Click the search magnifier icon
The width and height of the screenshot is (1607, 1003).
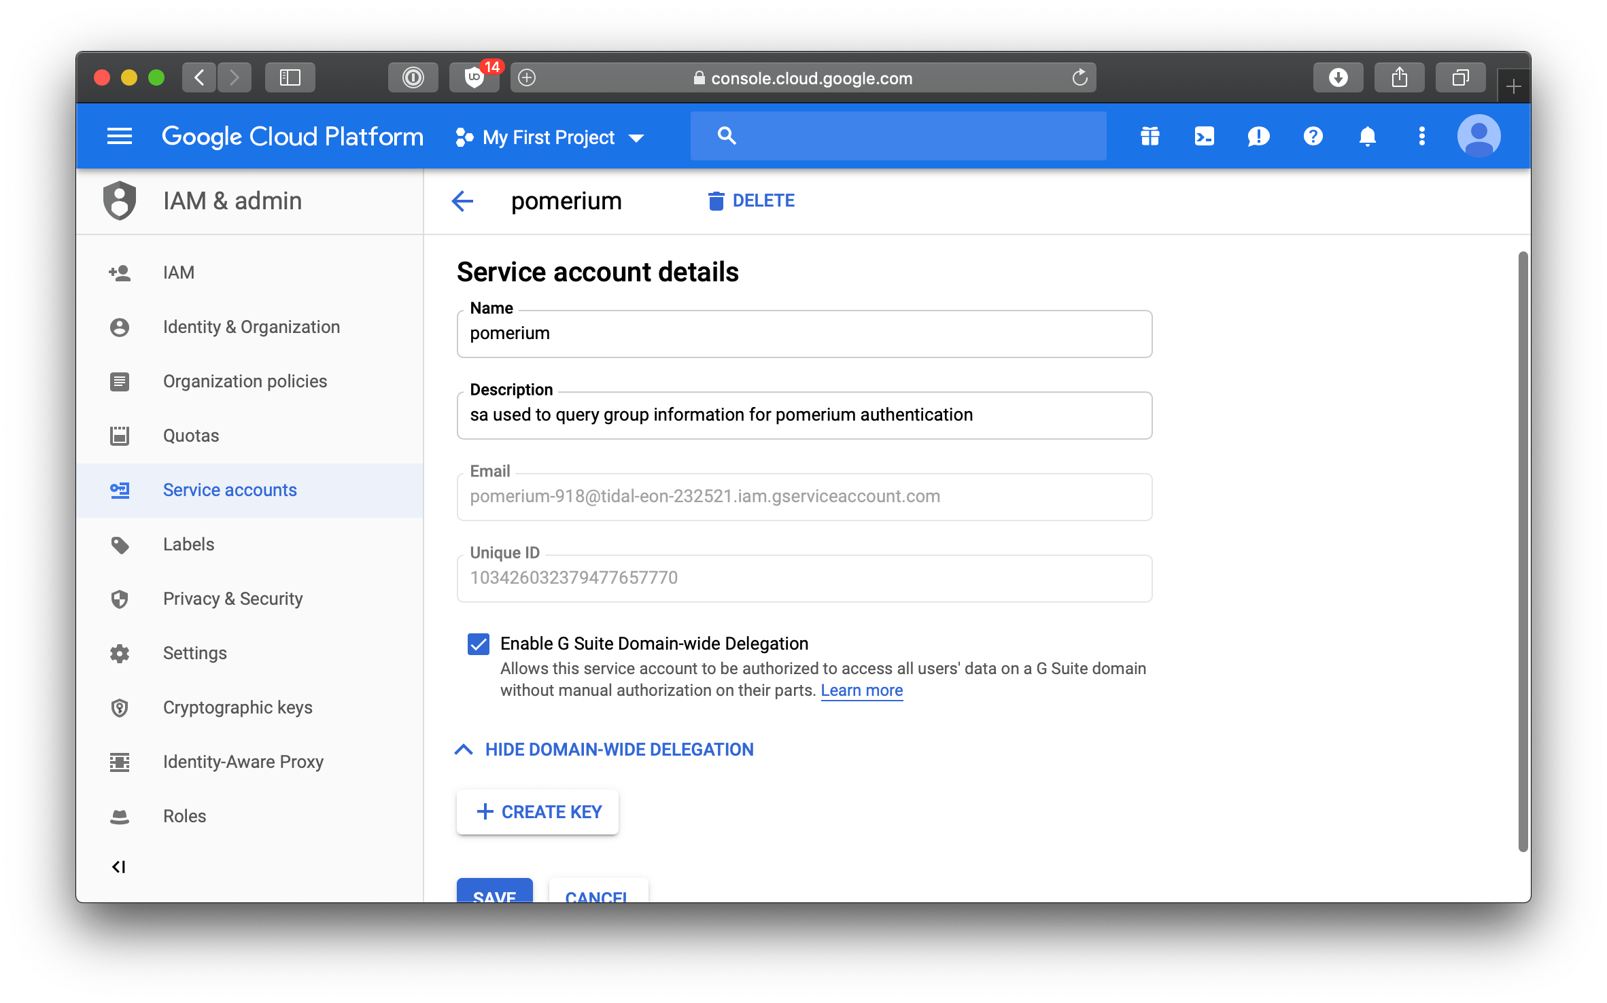[727, 136]
